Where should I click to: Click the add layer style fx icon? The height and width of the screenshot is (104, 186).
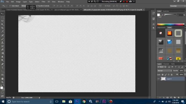164,98
